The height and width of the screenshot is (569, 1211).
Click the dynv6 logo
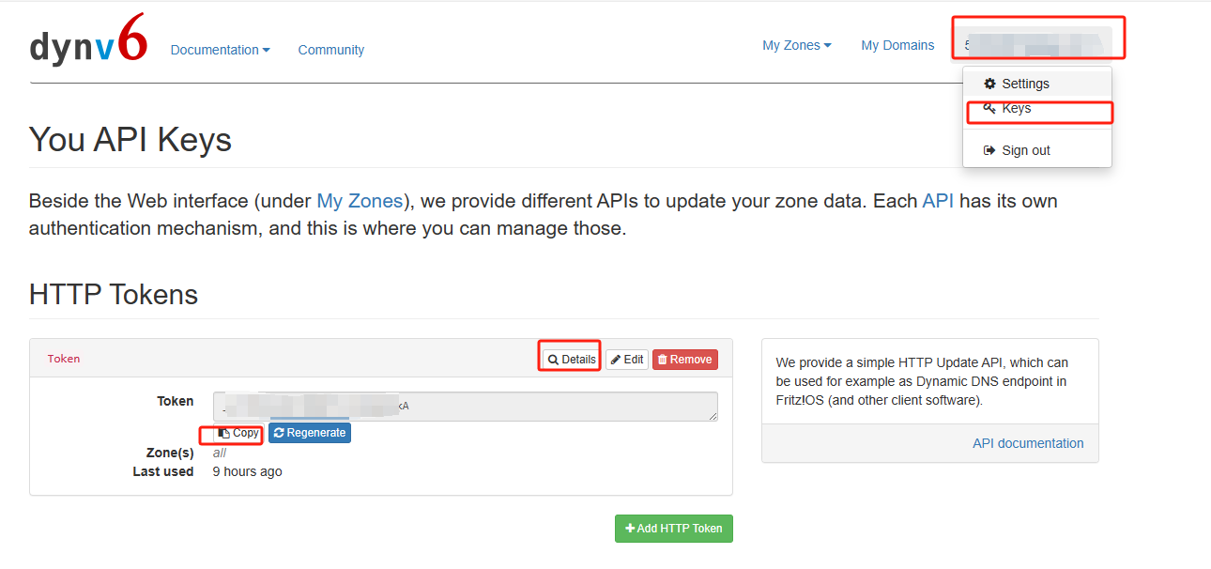pos(88,41)
